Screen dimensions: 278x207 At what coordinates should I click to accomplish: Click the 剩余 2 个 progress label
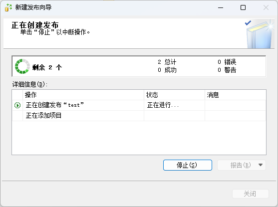(x=47, y=67)
